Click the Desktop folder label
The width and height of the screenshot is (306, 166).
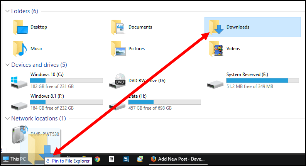pyautogui.click(x=39, y=27)
